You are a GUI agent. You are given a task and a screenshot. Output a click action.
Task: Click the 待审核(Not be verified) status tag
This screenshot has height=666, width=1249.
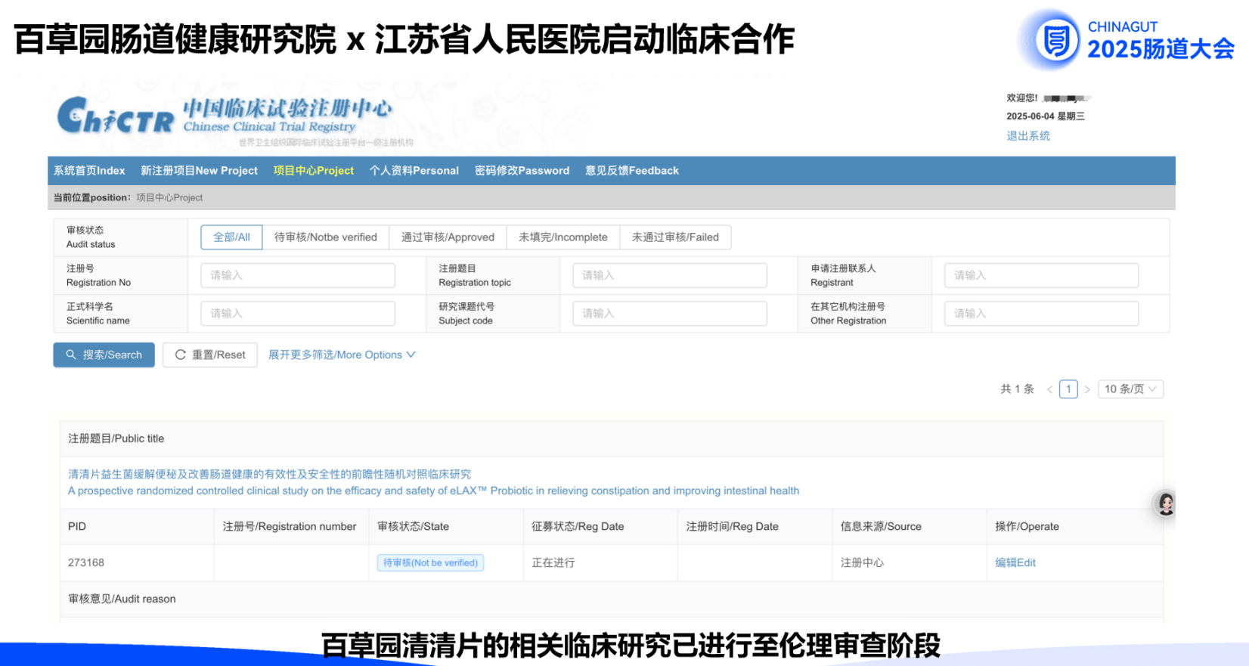(430, 562)
